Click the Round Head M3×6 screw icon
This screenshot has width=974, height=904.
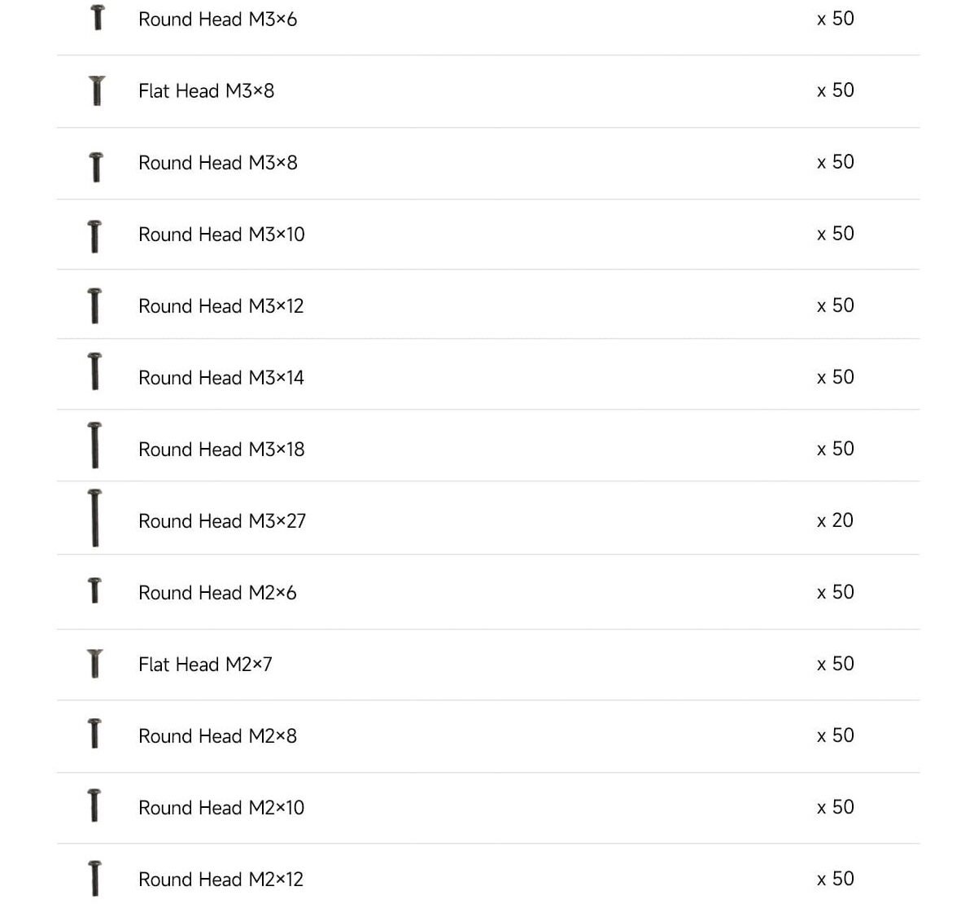pyautogui.click(x=98, y=18)
